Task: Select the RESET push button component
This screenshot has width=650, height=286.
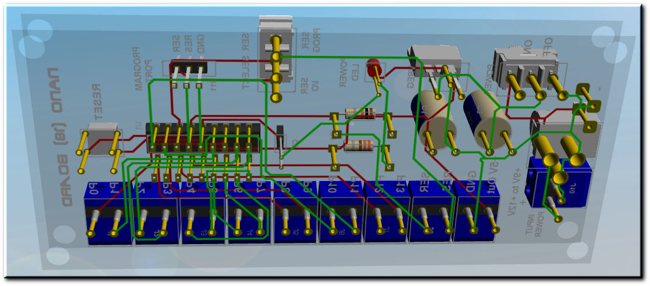Action: coord(103,139)
